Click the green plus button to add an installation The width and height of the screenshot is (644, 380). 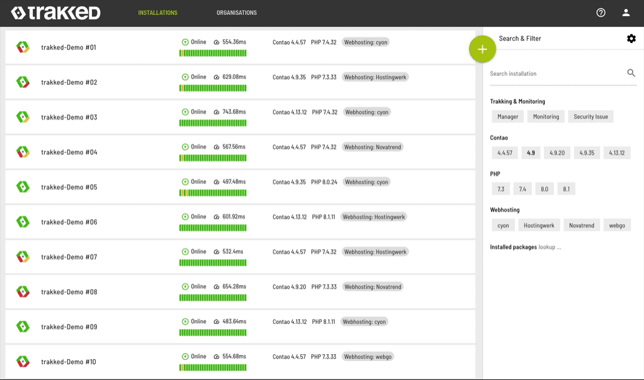[x=483, y=49]
